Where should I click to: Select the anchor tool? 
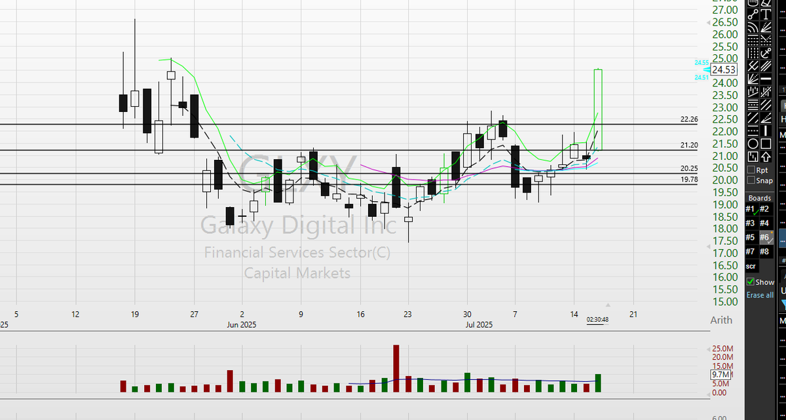click(766, 53)
